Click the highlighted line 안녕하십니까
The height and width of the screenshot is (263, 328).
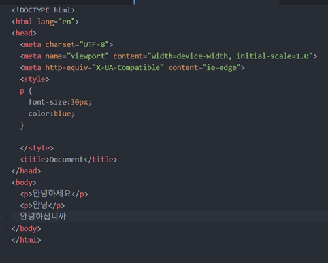pos(169,217)
